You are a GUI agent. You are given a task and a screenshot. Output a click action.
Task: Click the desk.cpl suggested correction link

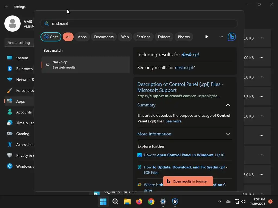point(190,55)
